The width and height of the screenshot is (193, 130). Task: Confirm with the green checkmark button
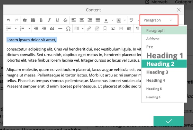click(x=169, y=121)
